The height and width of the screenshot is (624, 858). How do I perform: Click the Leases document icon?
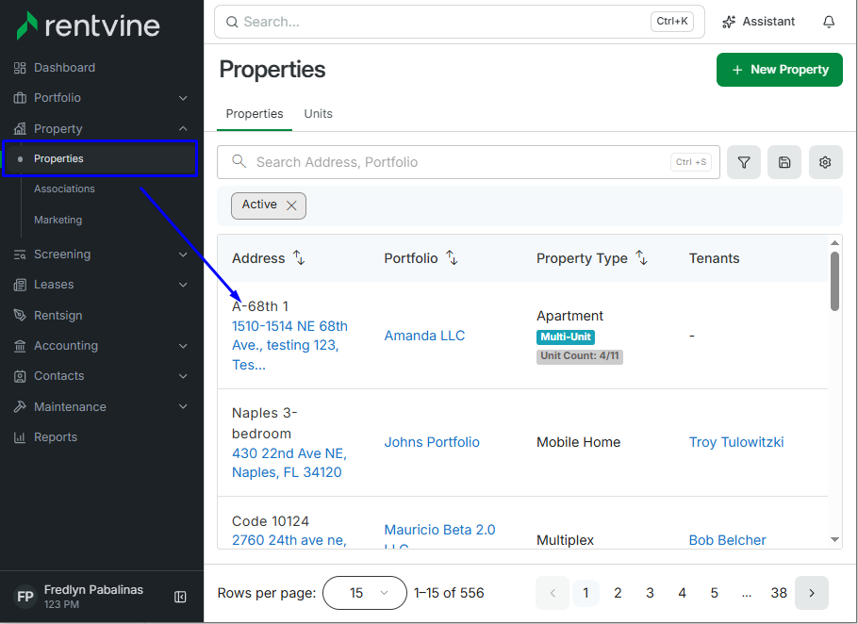[x=20, y=285]
